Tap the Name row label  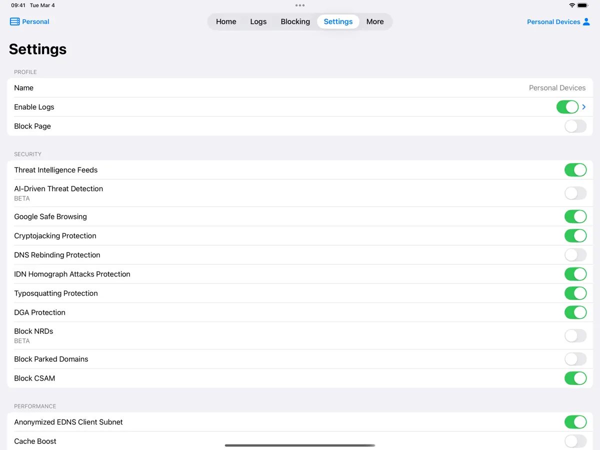(x=23, y=87)
